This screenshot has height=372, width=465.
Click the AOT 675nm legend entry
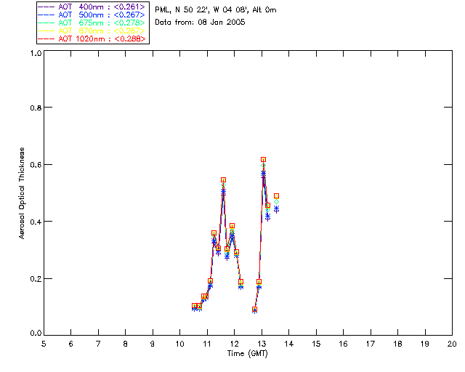click(92, 23)
